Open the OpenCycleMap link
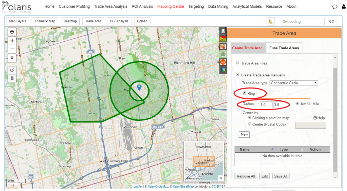 pyautogui.click(x=158, y=187)
